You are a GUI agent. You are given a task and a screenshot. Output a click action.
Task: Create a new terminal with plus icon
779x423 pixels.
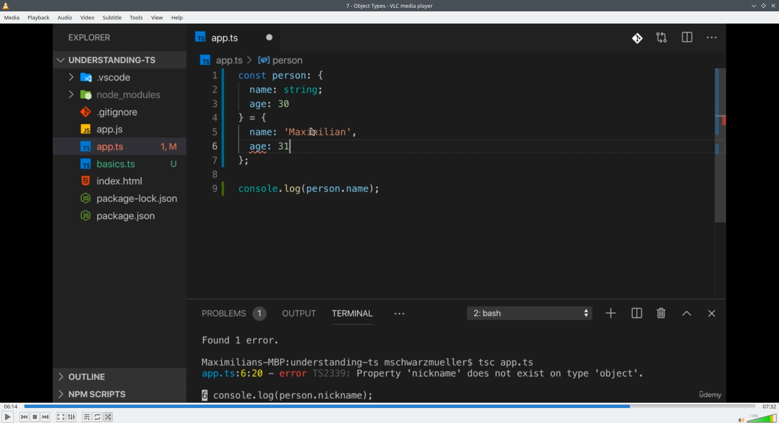click(611, 313)
